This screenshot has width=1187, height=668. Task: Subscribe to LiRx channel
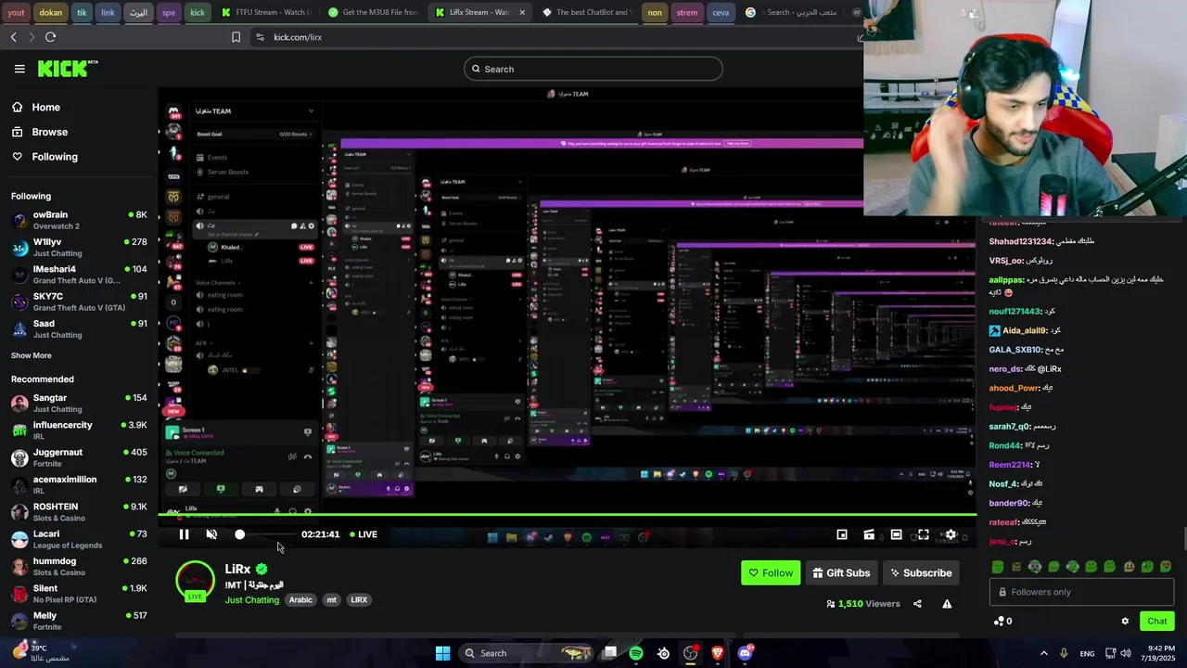click(921, 573)
